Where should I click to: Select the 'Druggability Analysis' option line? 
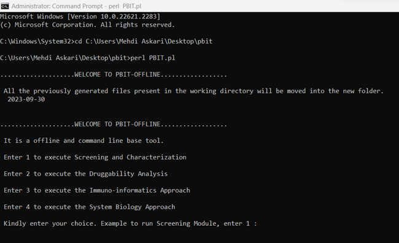click(85, 174)
